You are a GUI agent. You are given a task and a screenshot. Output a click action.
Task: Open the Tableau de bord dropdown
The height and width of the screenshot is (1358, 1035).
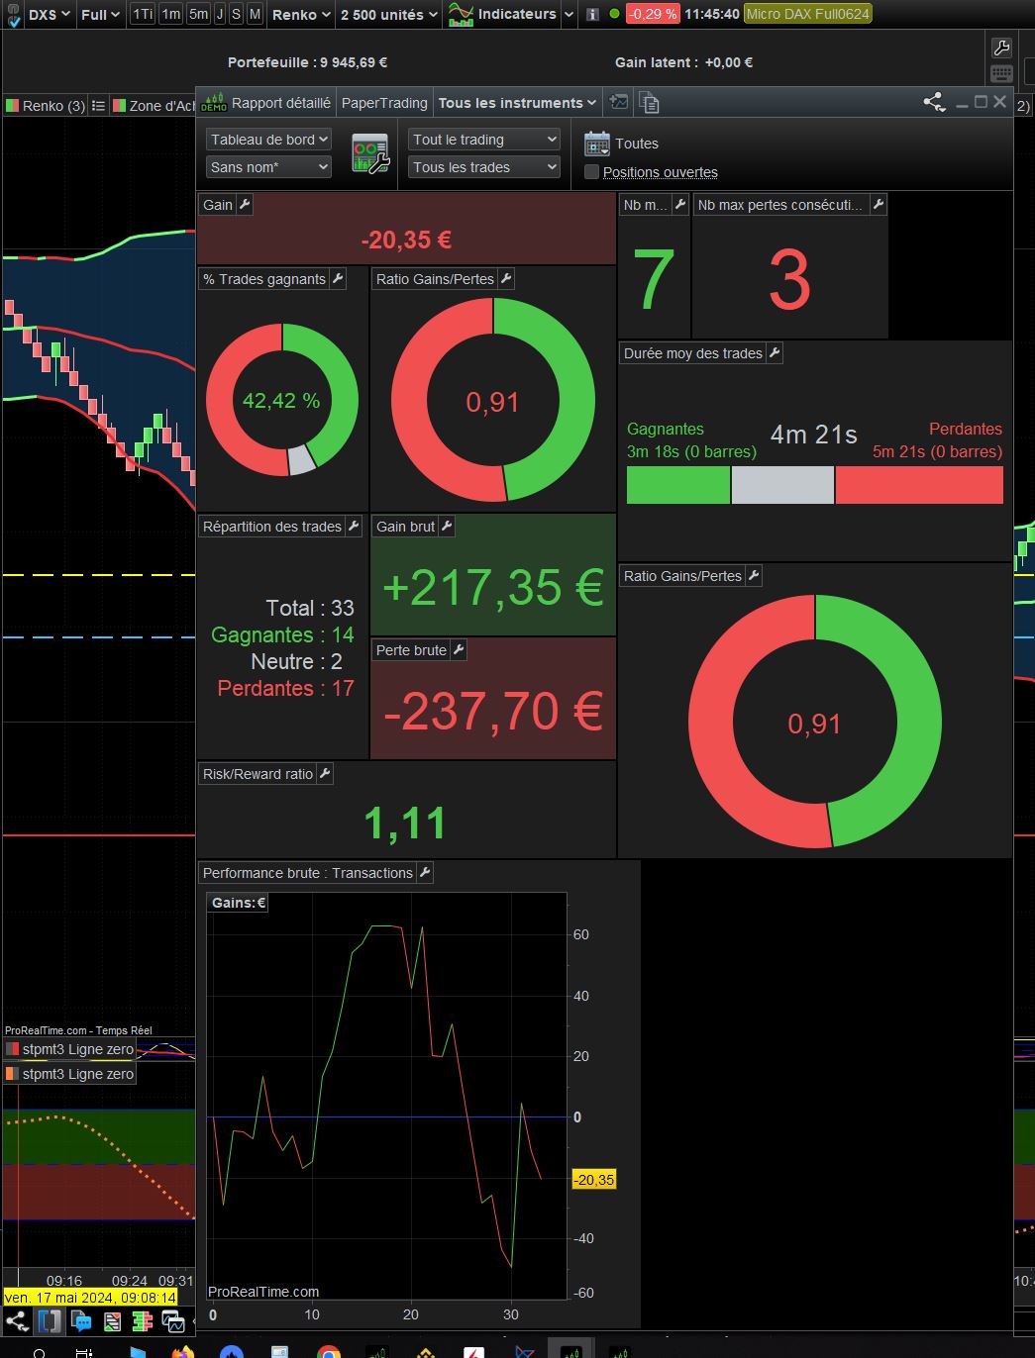point(268,140)
